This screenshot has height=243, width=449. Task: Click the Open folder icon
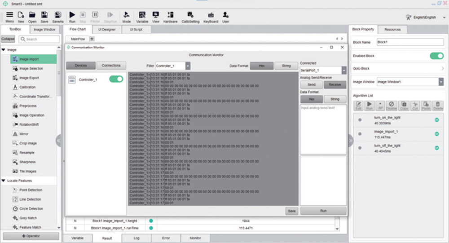(32, 17)
